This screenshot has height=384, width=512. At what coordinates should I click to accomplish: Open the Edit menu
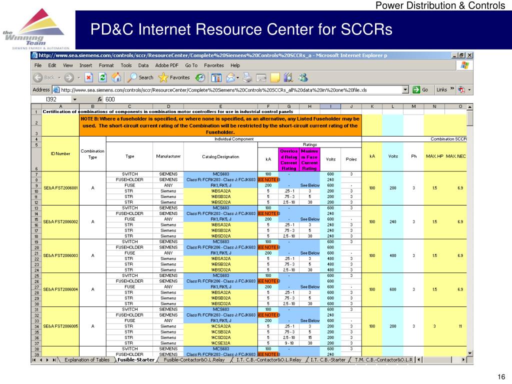(x=52, y=65)
